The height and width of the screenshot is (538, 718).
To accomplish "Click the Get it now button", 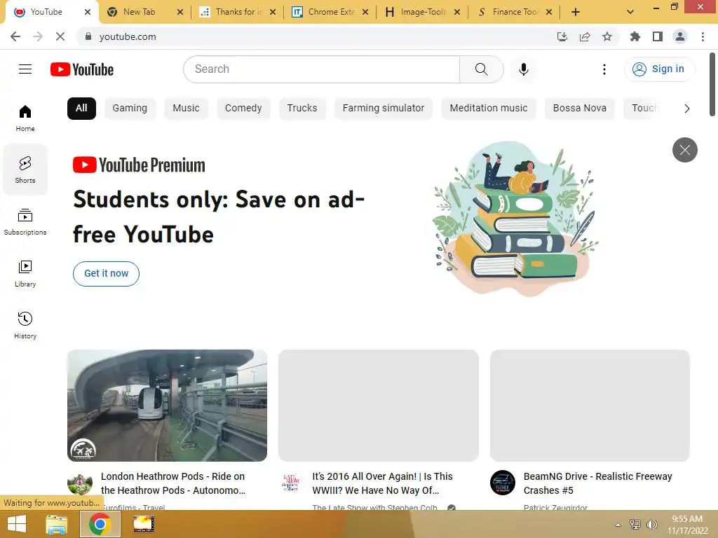I will point(107,274).
